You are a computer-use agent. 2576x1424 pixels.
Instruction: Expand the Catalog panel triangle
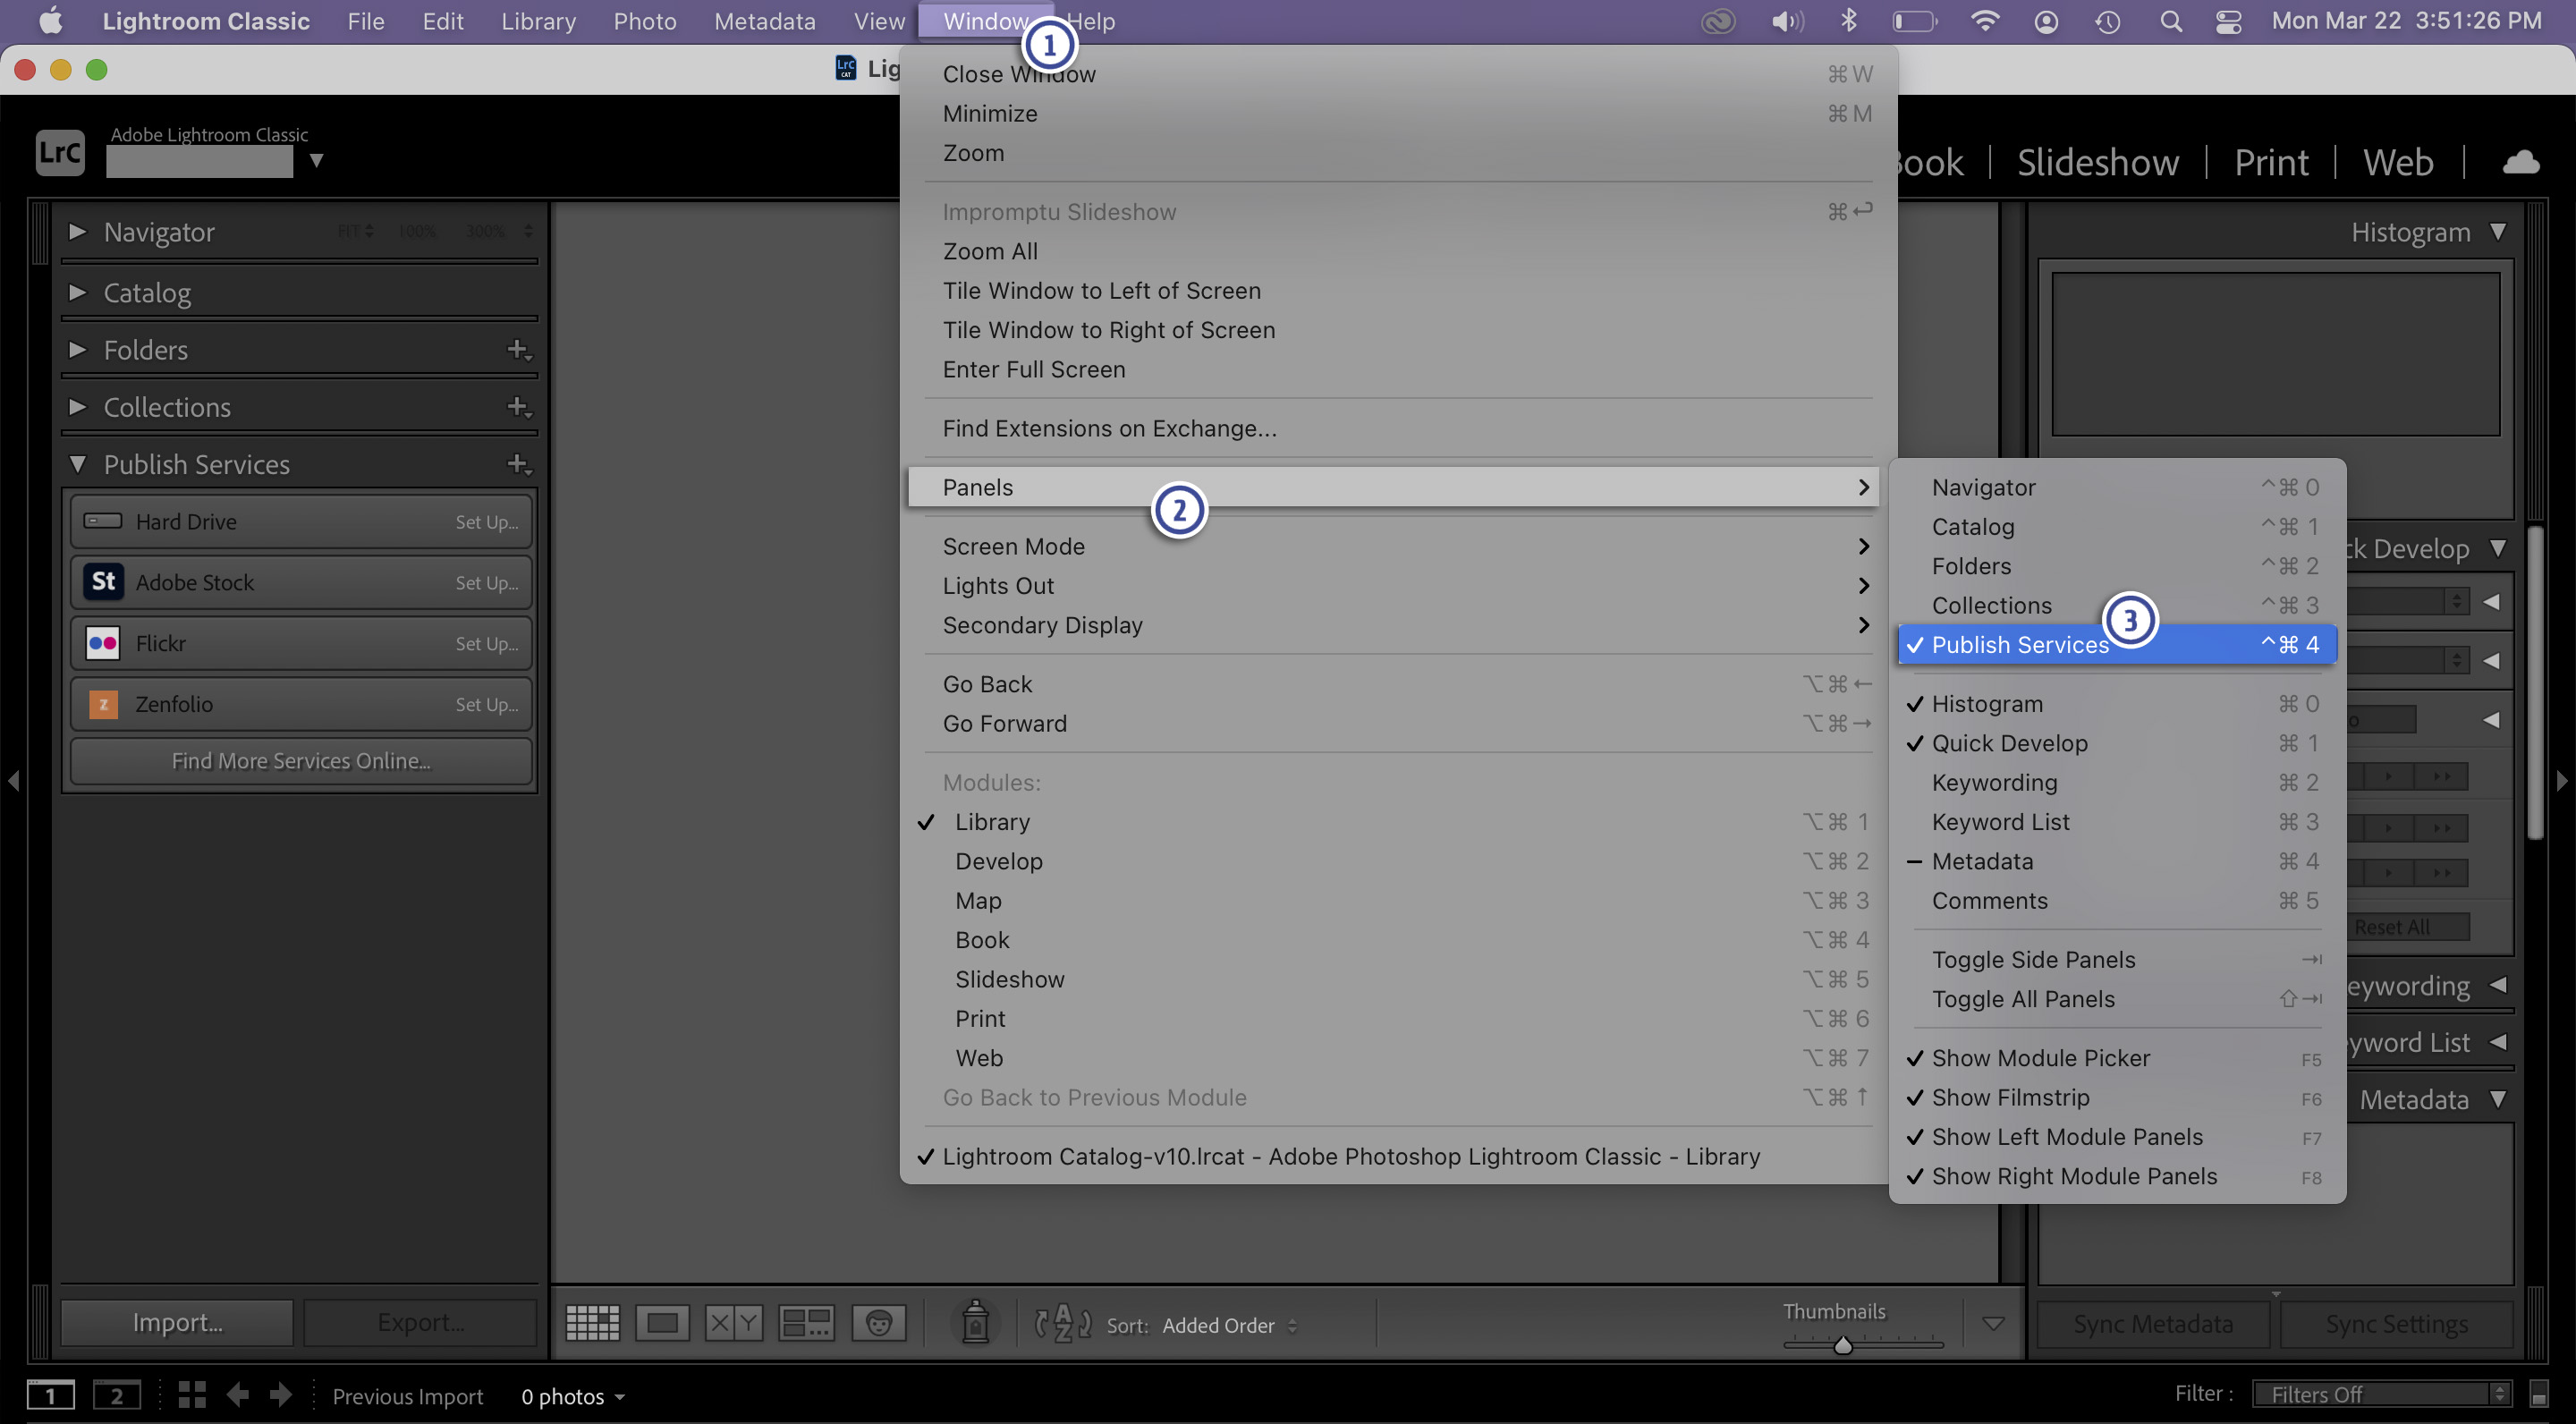[x=77, y=292]
